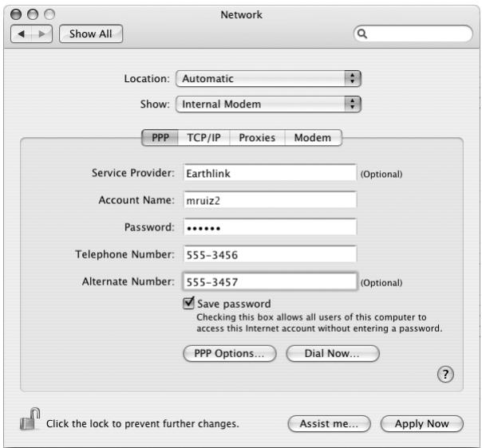Click 'Checking this box allows all users' description
Image resolution: width=482 pixels, height=448 pixels.
click(319, 323)
